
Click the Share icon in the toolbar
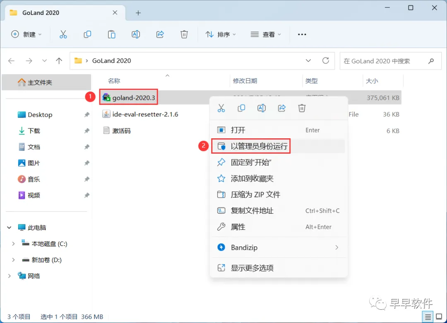pos(160,34)
